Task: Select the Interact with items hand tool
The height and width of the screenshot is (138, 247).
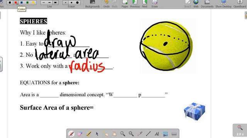Action: (x=106, y=134)
